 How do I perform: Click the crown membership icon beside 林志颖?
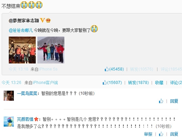48,21
